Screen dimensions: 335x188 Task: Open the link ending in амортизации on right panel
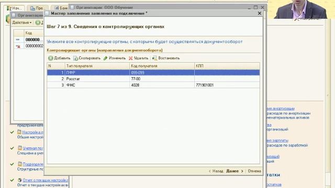coord(281,109)
